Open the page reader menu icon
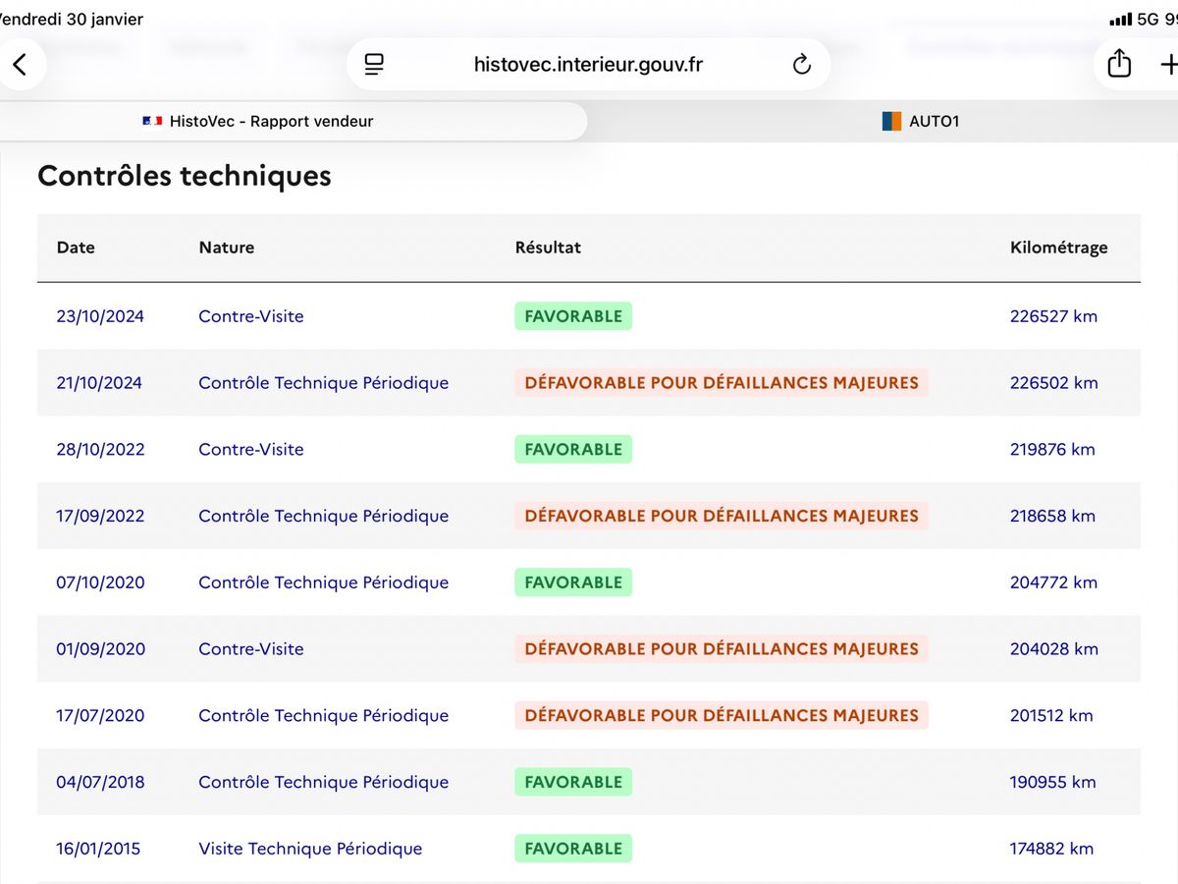The height and width of the screenshot is (884, 1178). point(374,65)
